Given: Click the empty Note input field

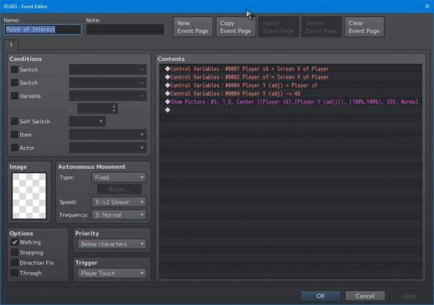Looking at the screenshot, I should tap(125, 29).
